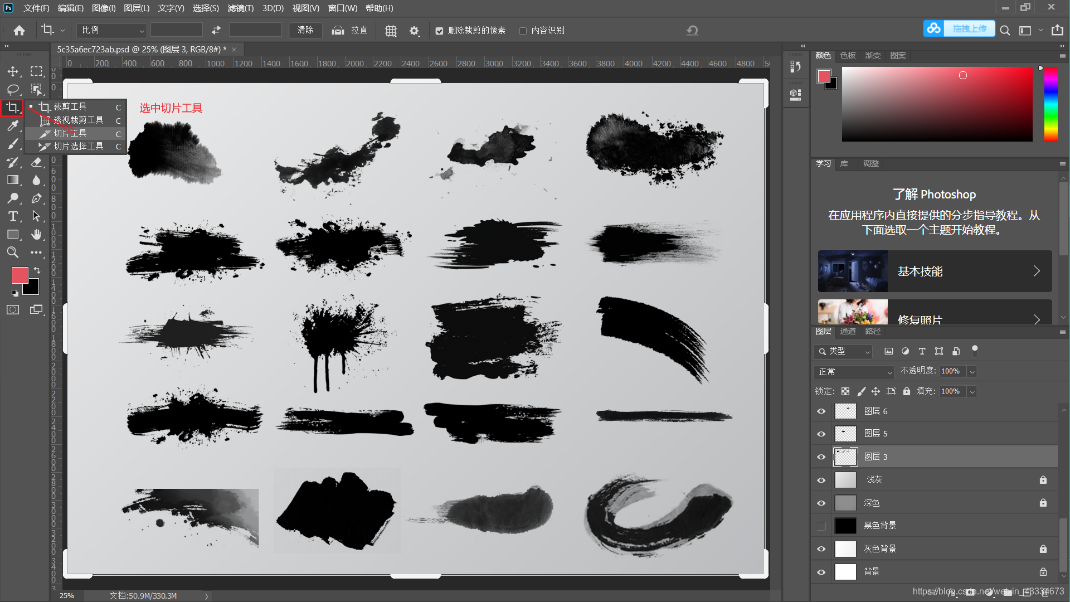Click the crop overlay grid options icon
The height and width of the screenshot is (602, 1070).
[391, 31]
